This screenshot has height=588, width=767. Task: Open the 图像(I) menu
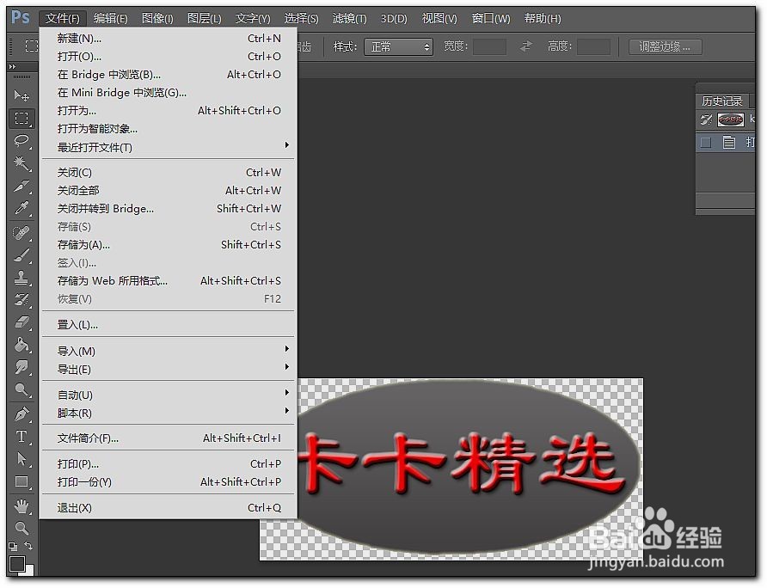tap(157, 19)
